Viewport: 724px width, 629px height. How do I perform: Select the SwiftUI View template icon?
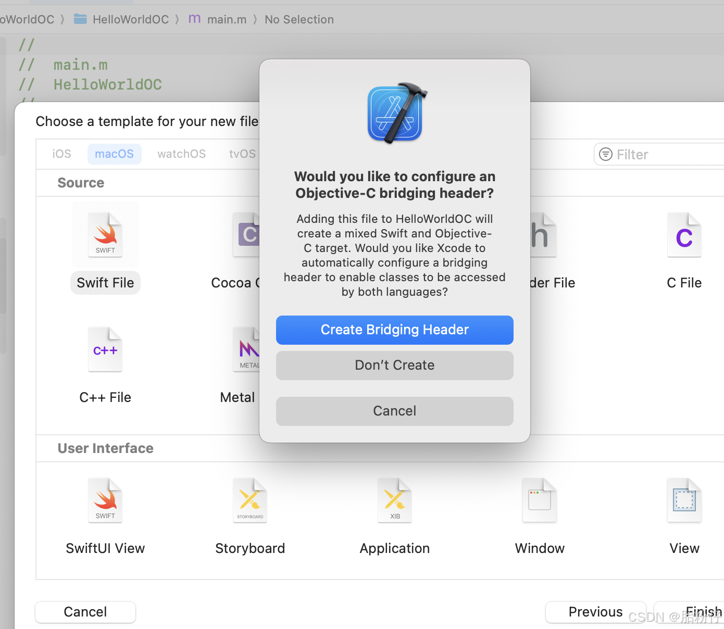point(105,500)
